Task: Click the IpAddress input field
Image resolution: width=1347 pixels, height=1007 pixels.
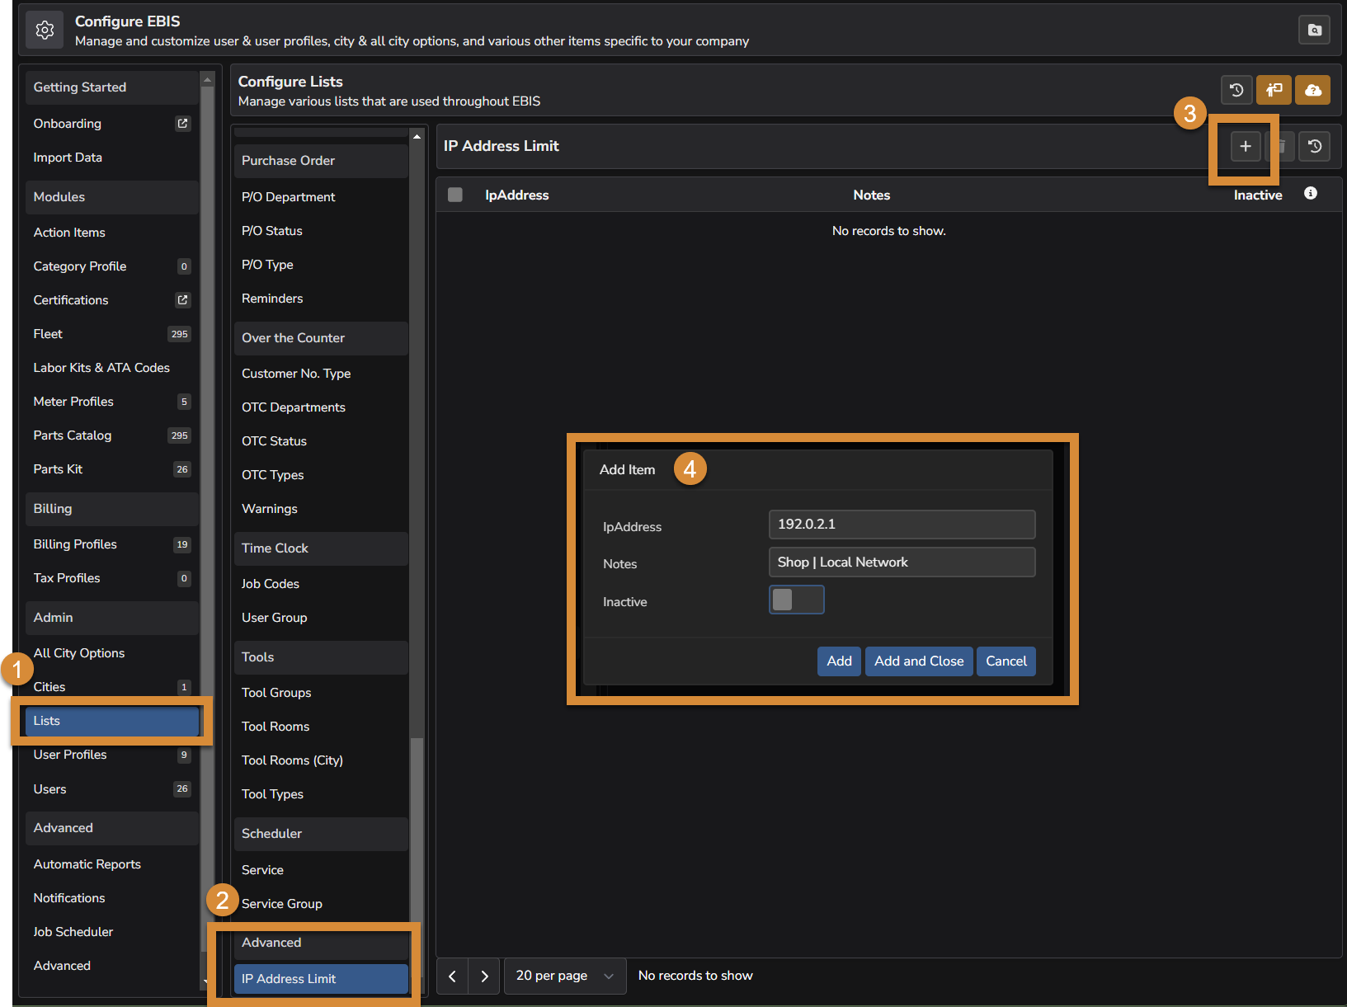Action: pos(901,525)
